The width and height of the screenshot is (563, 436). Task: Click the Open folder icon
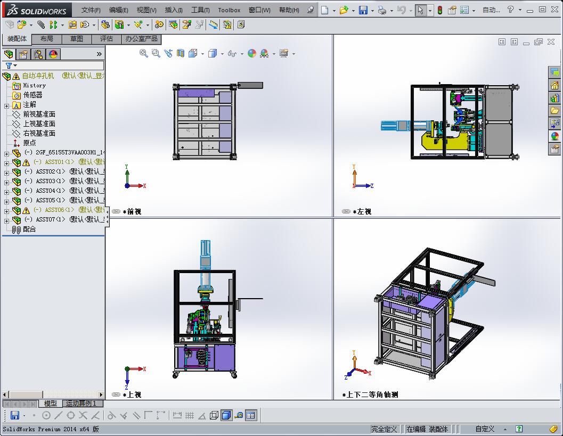coord(344,10)
